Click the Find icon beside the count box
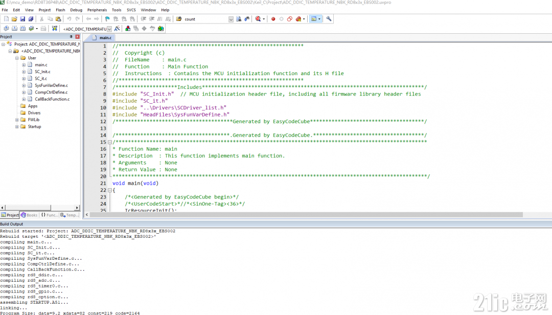 [239, 19]
